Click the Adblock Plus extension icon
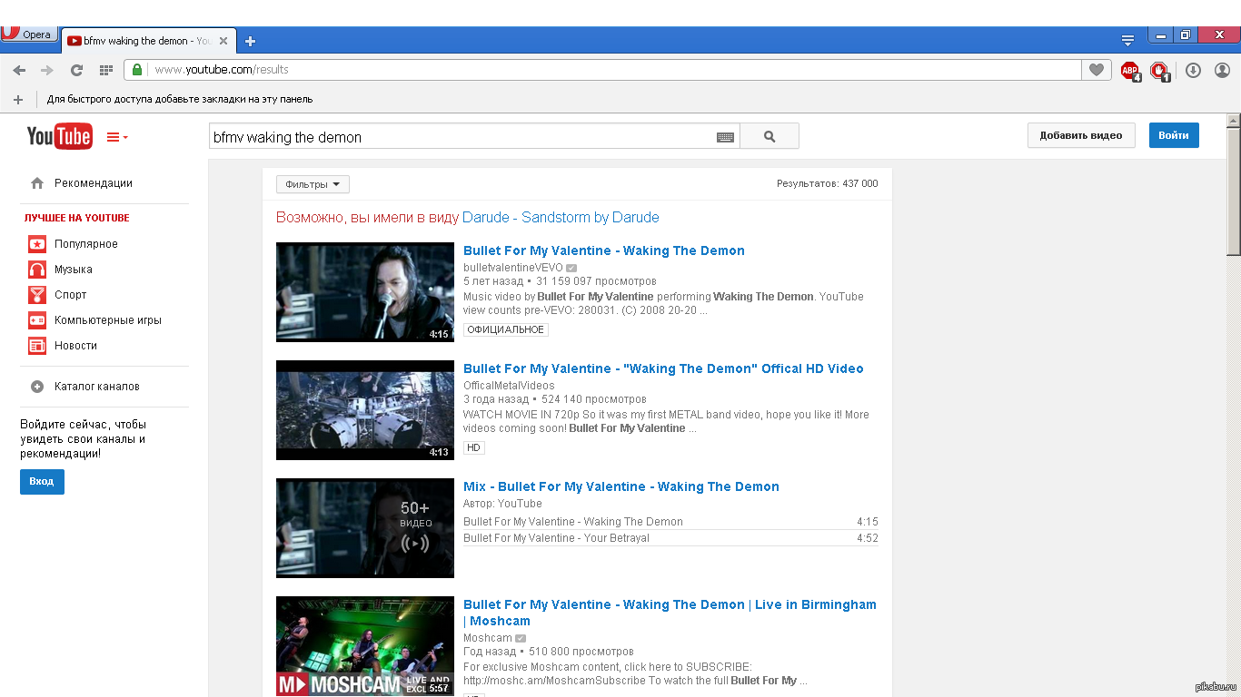The image size is (1241, 697). [x=1129, y=70]
